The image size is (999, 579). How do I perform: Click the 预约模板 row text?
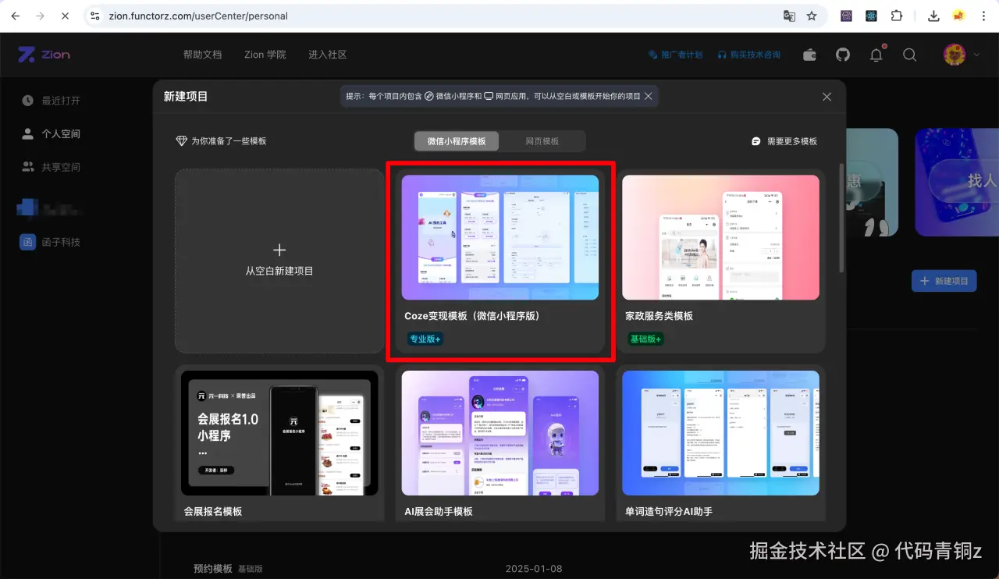point(213,569)
